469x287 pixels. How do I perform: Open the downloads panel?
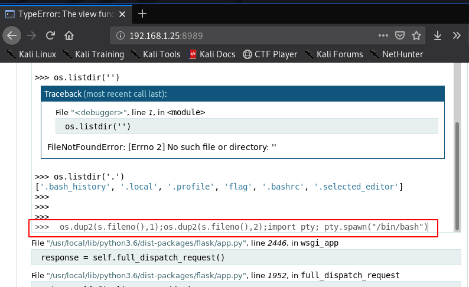438,35
